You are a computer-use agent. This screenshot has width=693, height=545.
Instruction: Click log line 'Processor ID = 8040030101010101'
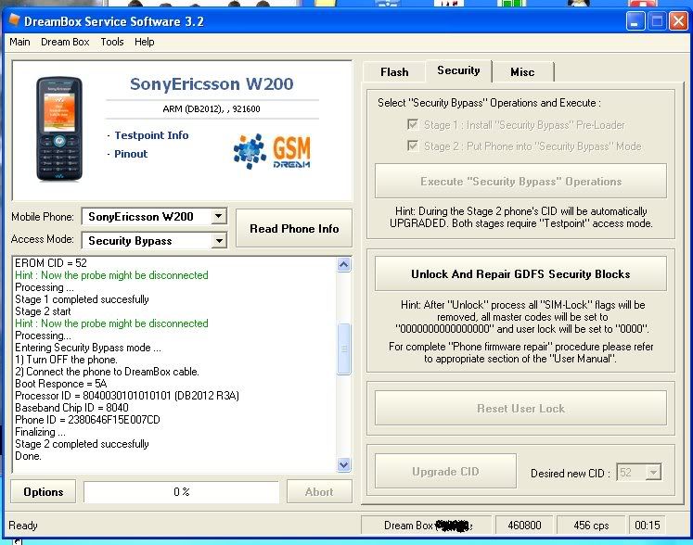click(x=127, y=395)
